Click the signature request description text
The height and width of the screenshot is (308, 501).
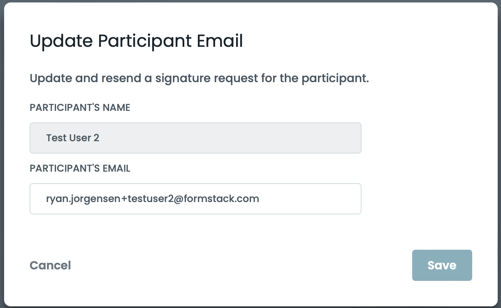tap(199, 78)
